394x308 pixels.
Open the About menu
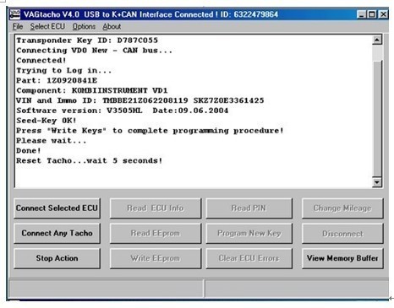point(112,27)
